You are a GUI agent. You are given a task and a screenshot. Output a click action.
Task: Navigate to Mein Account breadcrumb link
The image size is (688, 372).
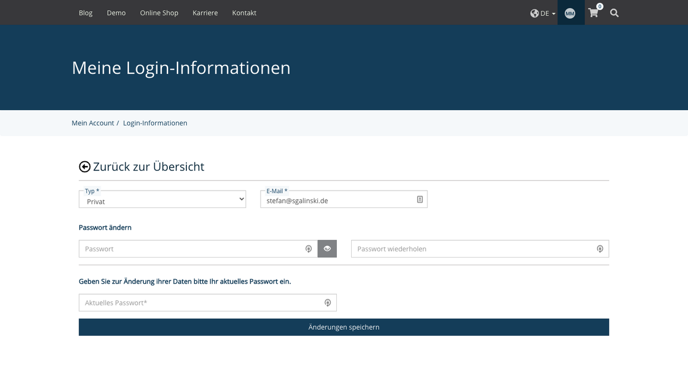[93, 123]
